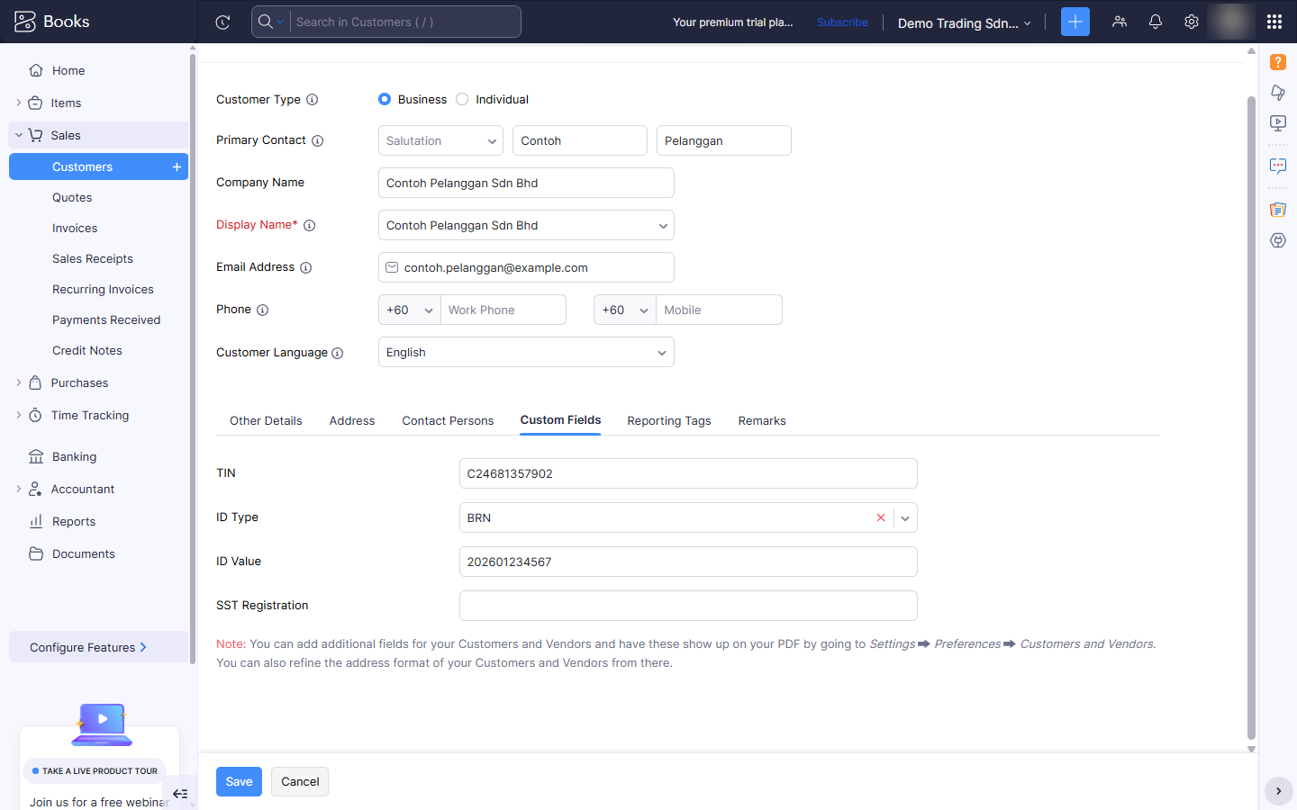Click the Cancel button
1297x810 pixels.
pos(300,781)
